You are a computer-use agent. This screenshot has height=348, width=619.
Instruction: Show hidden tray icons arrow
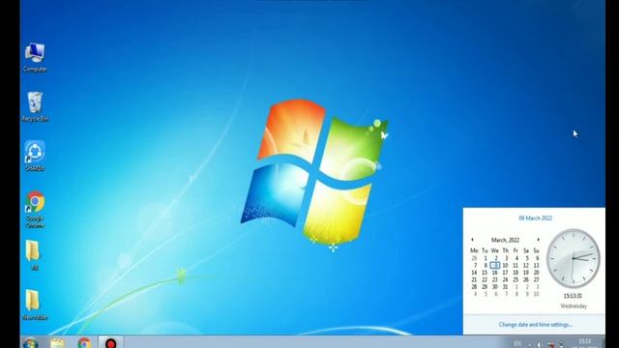point(529,345)
